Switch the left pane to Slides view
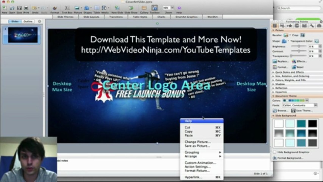This screenshot has width=323, height=182. 15,21
